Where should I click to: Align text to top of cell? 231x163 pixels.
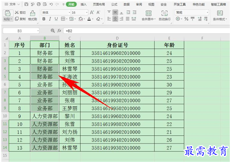109,12
